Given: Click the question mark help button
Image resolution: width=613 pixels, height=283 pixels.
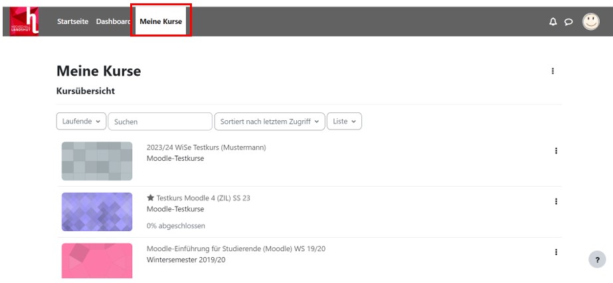Looking at the screenshot, I should (x=597, y=260).
